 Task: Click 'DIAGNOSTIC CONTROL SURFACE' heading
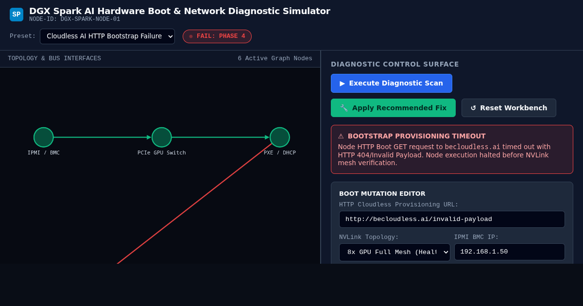click(395, 64)
